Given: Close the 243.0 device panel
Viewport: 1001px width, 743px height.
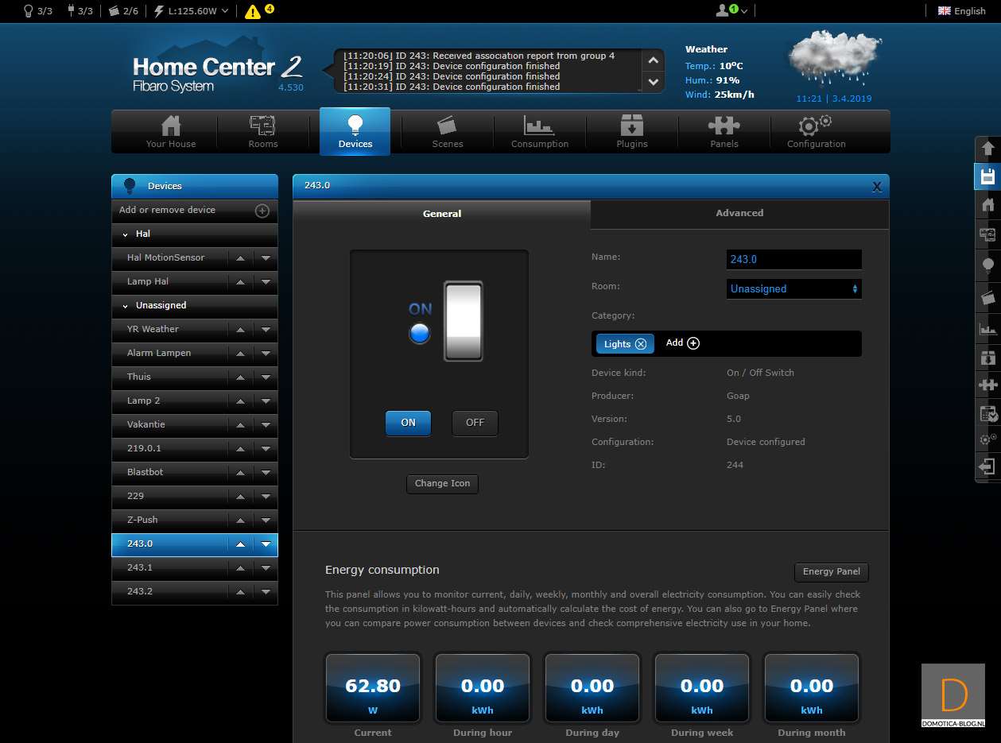Looking at the screenshot, I should click(877, 187).
